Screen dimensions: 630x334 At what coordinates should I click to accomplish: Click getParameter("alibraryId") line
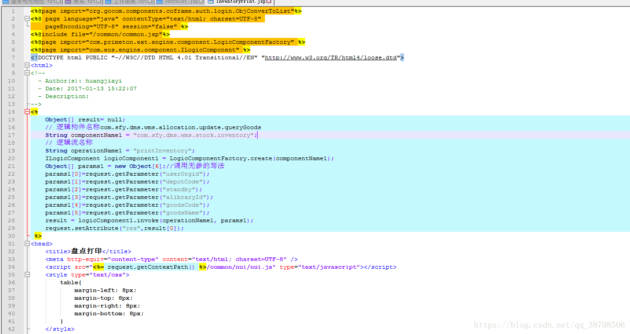pos(129,197)
